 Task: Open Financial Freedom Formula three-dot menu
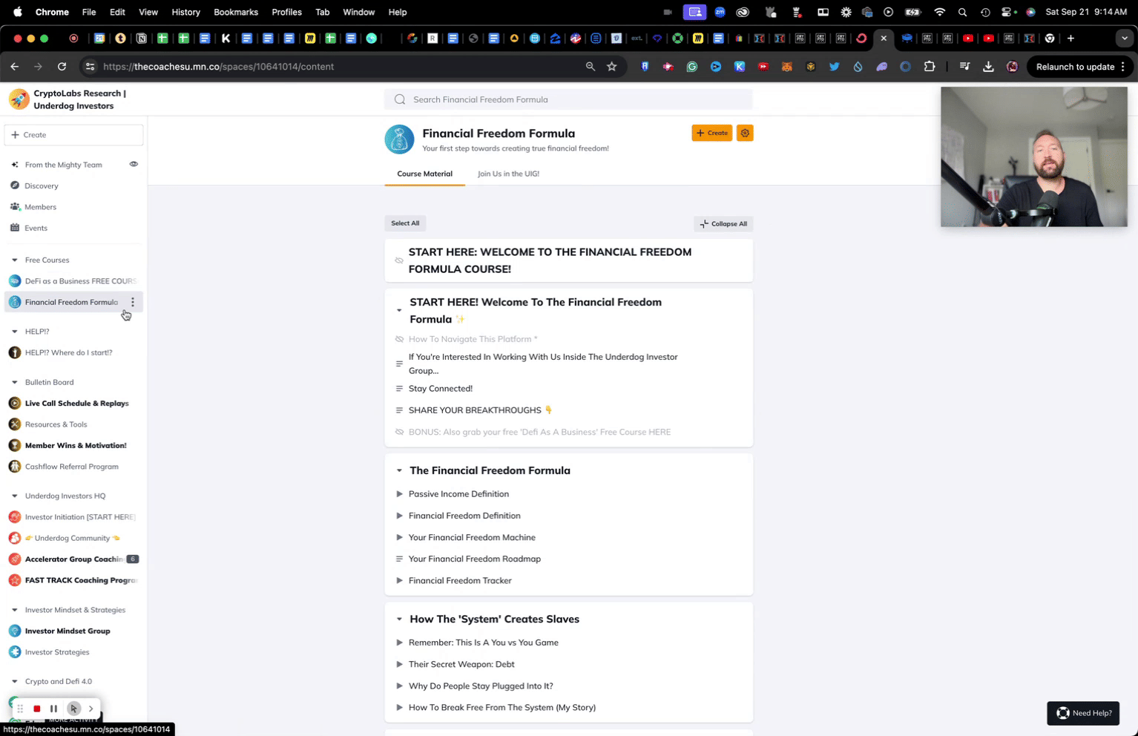tap(133, 302)
